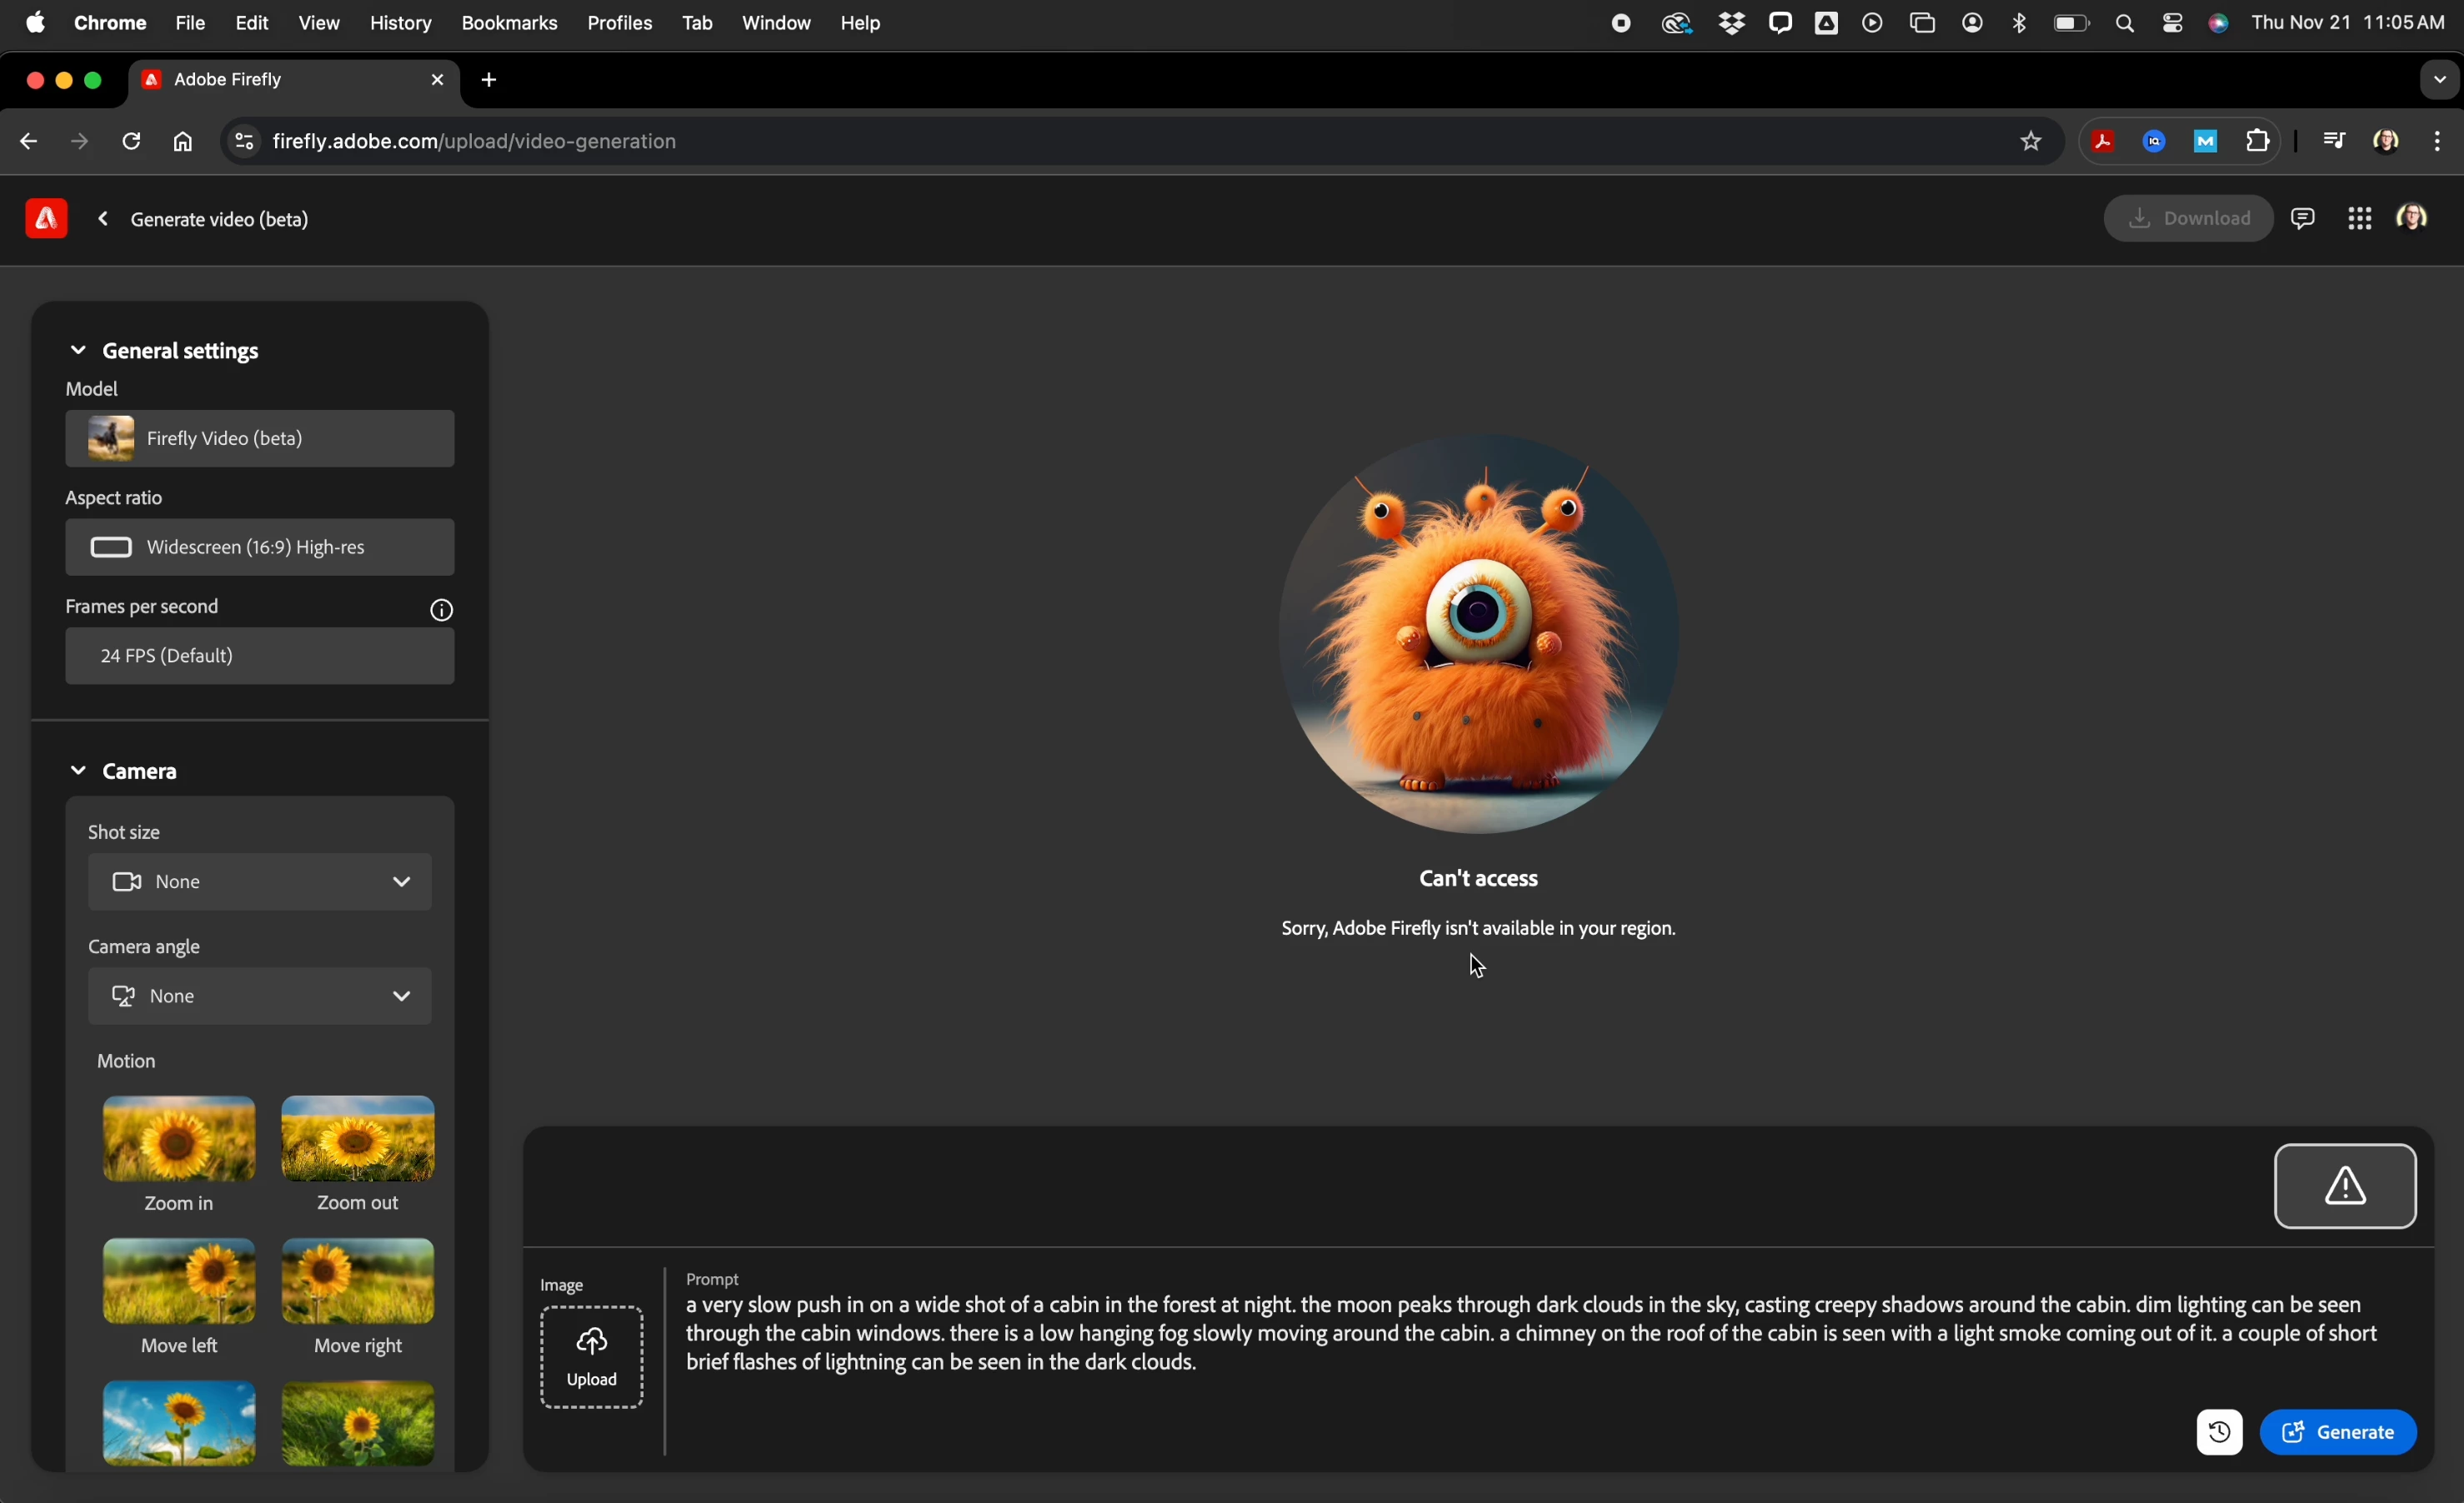Open the History menu in the menu bar
Screen dimensions: 2464x1503
400,23
